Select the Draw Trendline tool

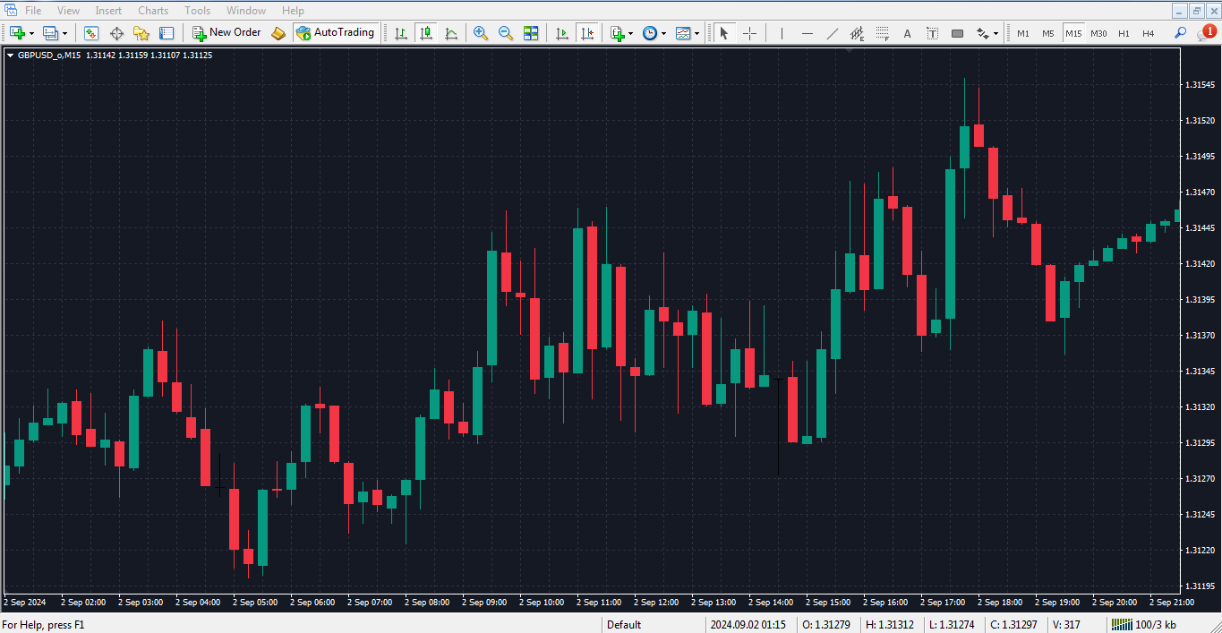click(833, 33)
